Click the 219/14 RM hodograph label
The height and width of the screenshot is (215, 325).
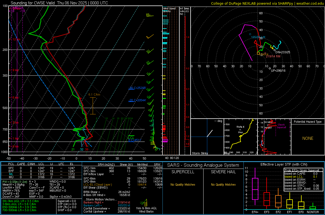273,57
